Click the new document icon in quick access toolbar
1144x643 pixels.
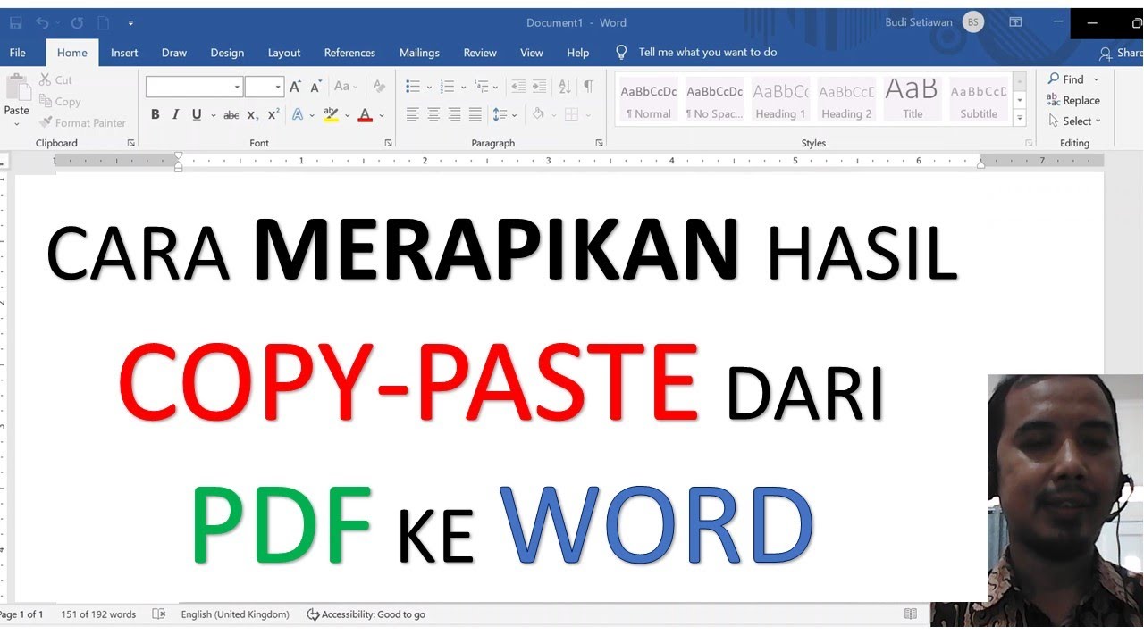click(103, 22)
